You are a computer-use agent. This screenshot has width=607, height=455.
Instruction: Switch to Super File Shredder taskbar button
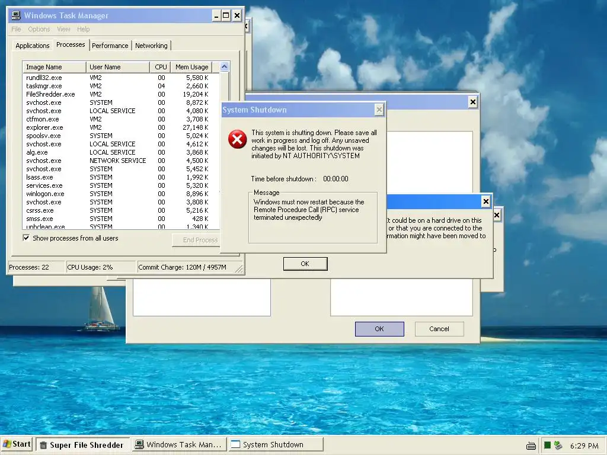coord(82,444)
